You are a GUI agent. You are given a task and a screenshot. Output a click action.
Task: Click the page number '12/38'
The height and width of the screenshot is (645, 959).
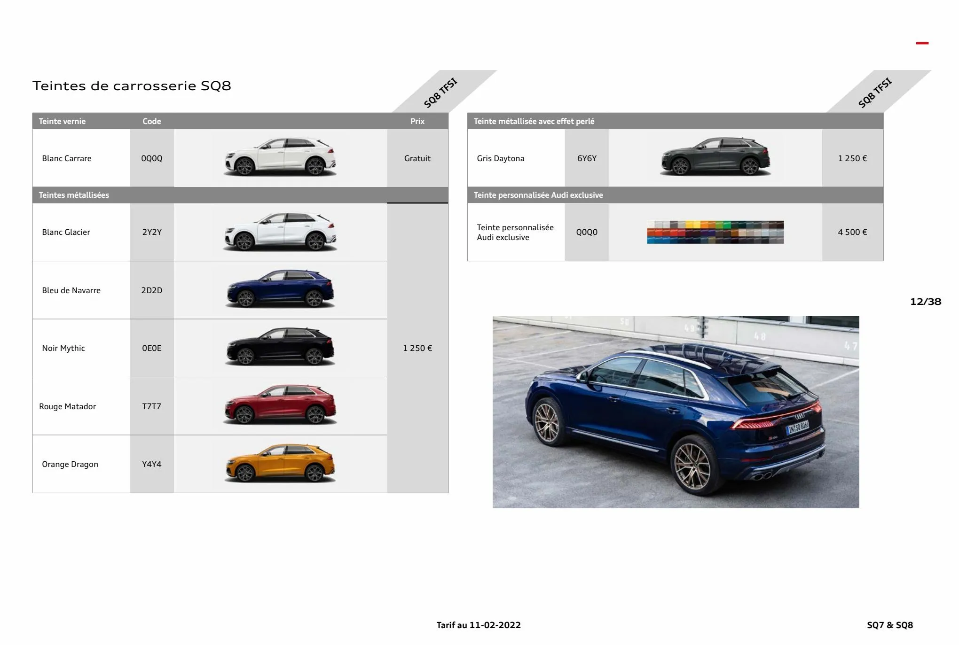coord(926,302)
